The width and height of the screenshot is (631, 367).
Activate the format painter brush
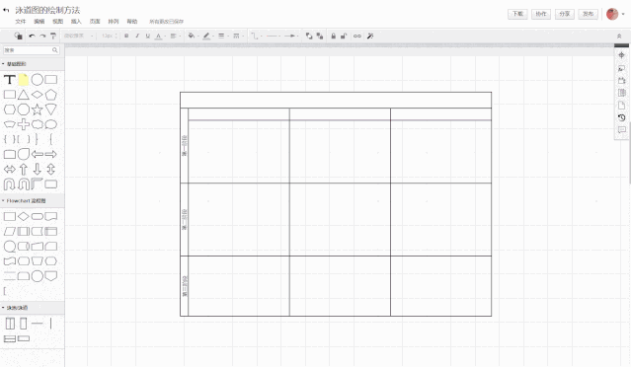click(53, 37)
